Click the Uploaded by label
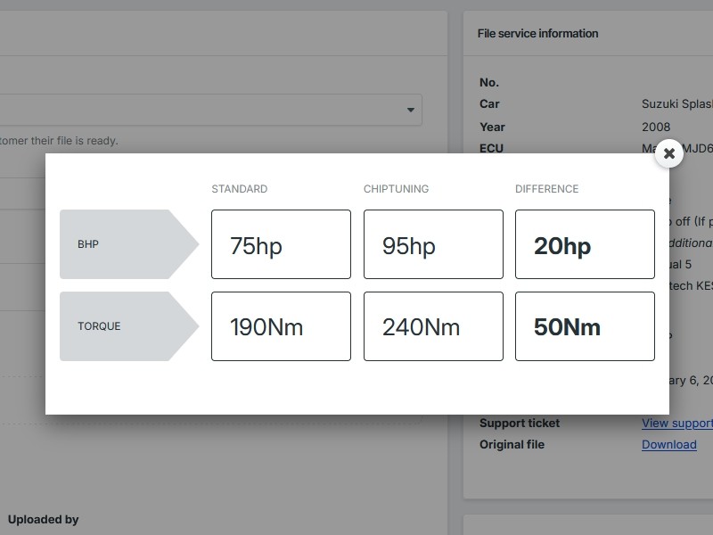This screenshot has height=535, width=713. 43,520
